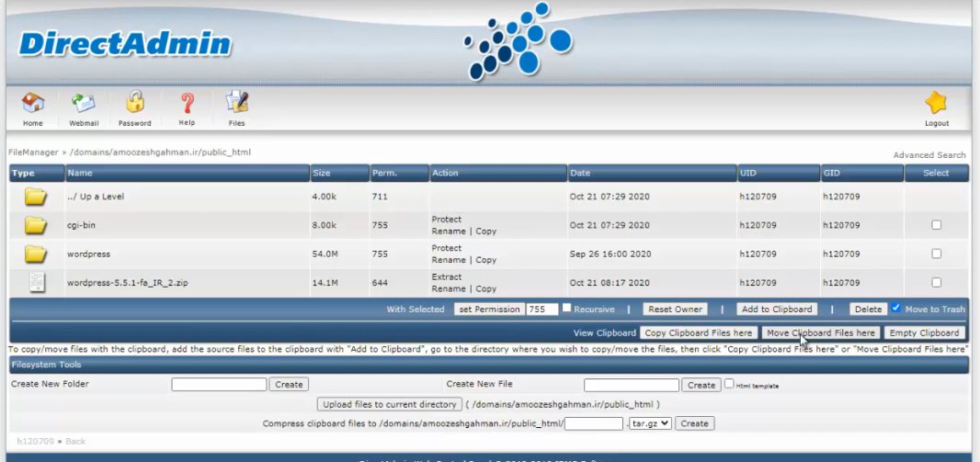Click the Logout star icon
Image resolution: width=980 pixels, height=462 pixels.
pos(936,103)
